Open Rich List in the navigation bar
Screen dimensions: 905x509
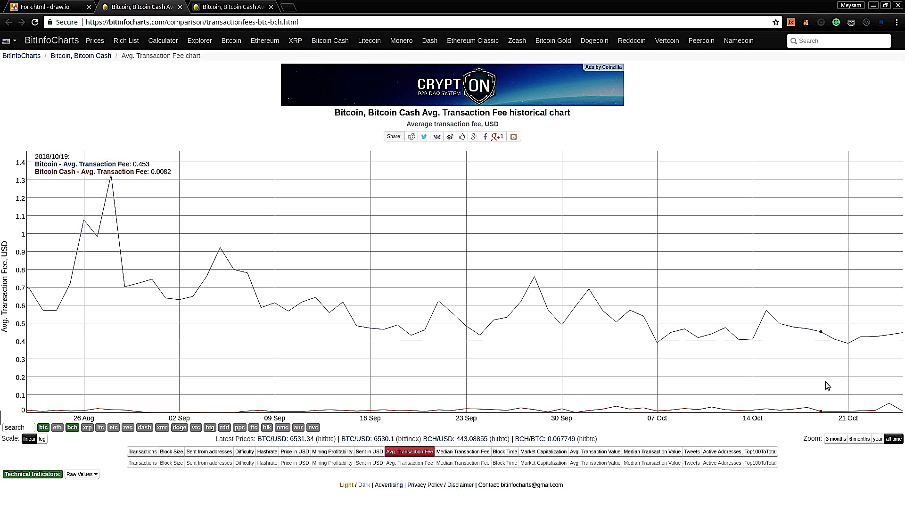point(126,41)
